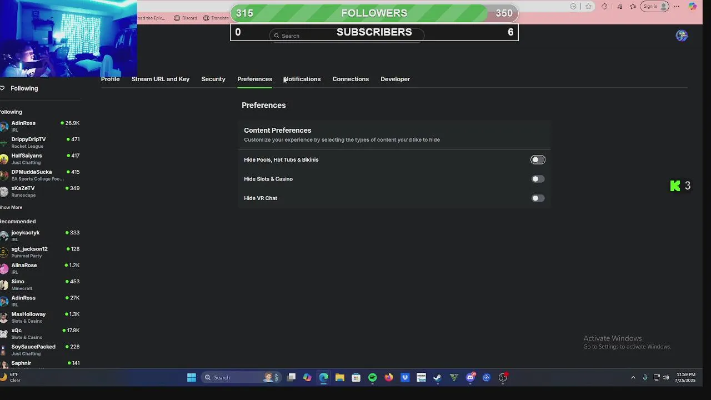Open the weather widget on taskbar
This screenshot has width=711, height=400.
coord(11,378)
